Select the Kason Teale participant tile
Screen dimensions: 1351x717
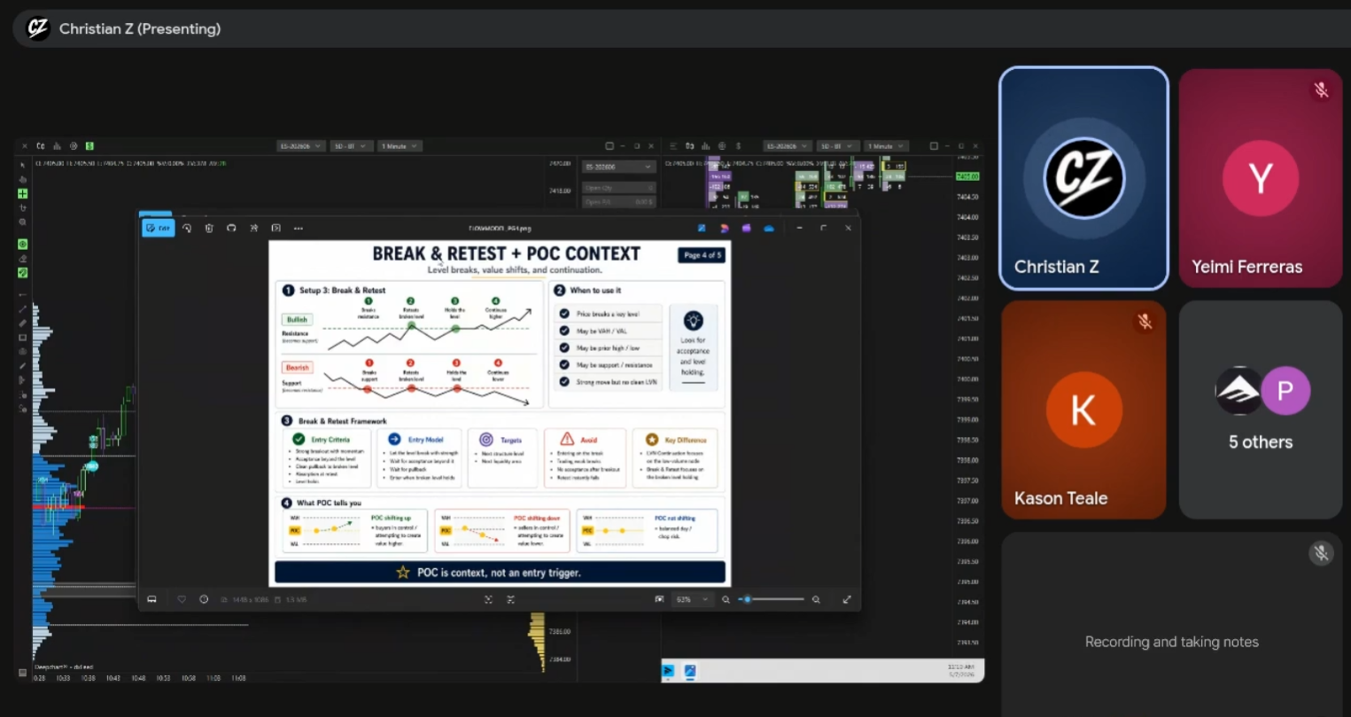pos(1083,409)
